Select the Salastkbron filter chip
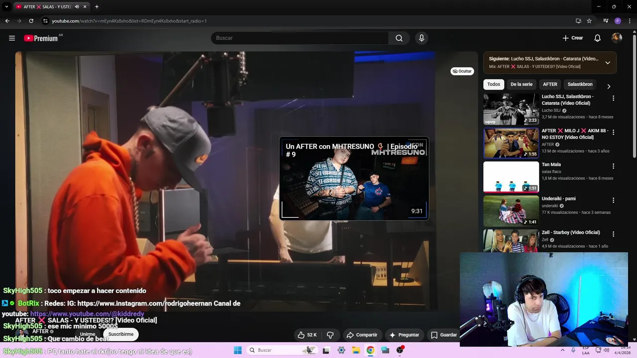This screenshot has height=358, width=637. click(580, 85)
